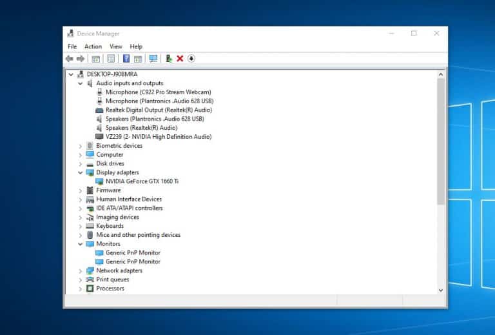
Task: Open the Properties toolbar icon
Action: [111, 59]
